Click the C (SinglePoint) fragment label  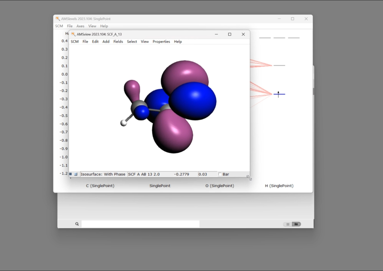click(100, 186)
